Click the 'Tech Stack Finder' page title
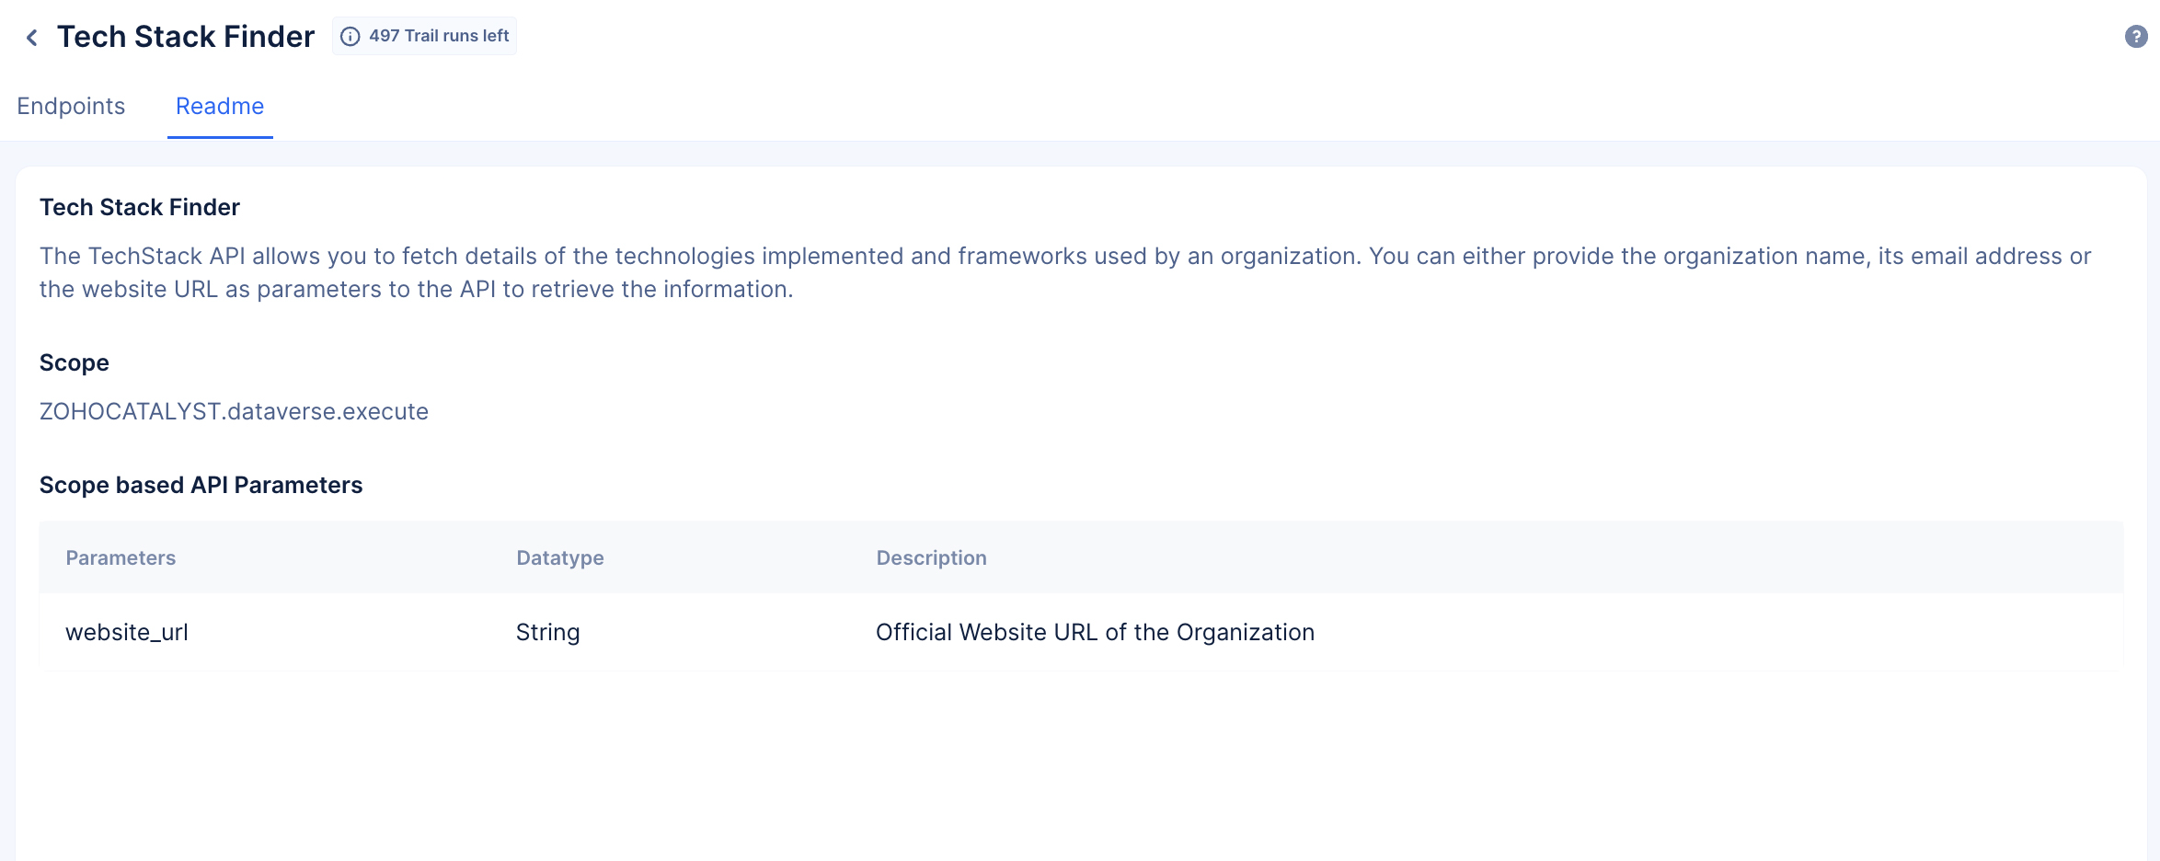Screen dimensions: 2160x861 point(186,37)
